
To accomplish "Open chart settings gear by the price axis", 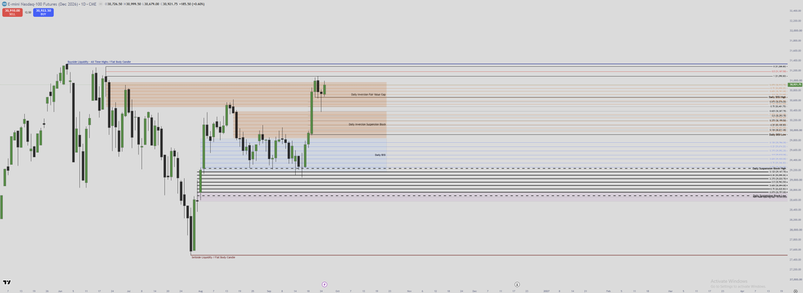I will tap(794, 291).
